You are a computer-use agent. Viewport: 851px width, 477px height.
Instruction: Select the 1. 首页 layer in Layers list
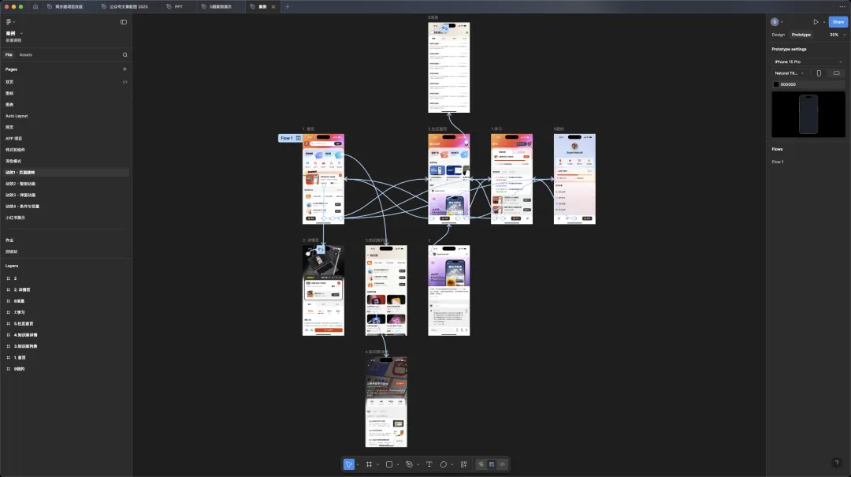[20, 357]
